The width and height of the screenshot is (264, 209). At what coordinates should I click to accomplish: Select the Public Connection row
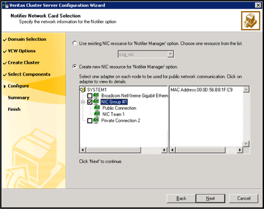119,108
